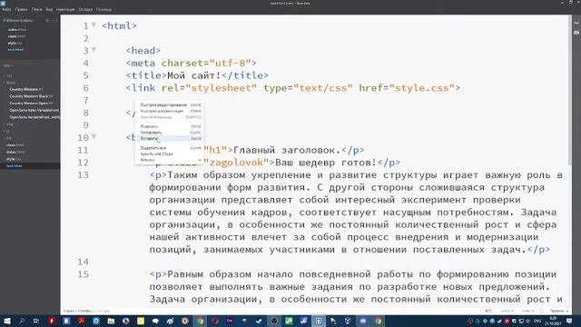
Task: Open Live Preview lightning icon
Action: coord(576,23)
